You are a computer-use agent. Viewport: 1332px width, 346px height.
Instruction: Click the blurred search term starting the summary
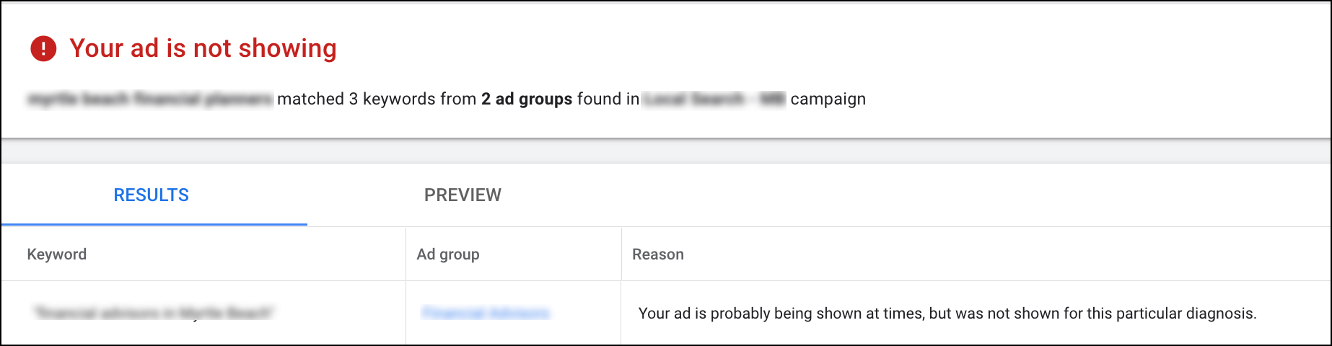[x=150, y=99]
